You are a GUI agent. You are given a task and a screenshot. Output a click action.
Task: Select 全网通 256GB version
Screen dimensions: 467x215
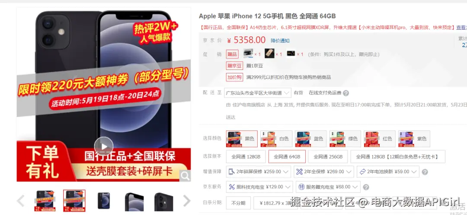click(328, 156)
